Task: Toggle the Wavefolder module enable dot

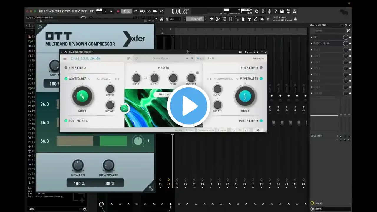Action: [x=66, y=79]
